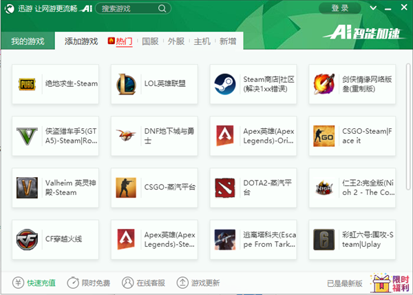This screenshot has width=413, height=295.
Task: Open the 主机 category tab
Action: pyautogui.click(x=202, y=41)
